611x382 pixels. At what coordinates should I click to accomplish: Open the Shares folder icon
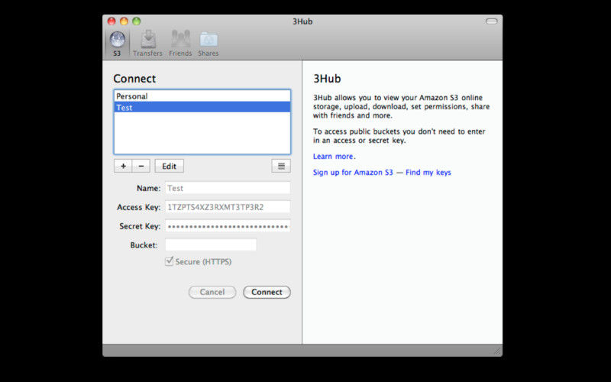pos(209,44)
